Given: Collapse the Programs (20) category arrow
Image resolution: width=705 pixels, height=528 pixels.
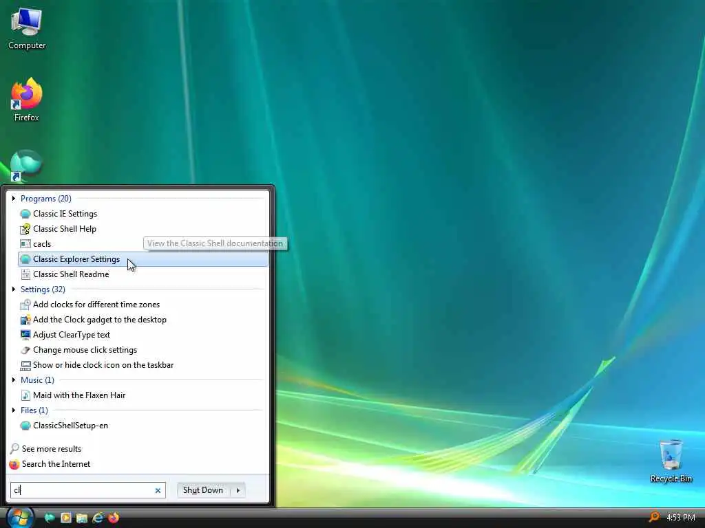Looking at the screenshot, I should pyautogui.click(x=14, y=199).
